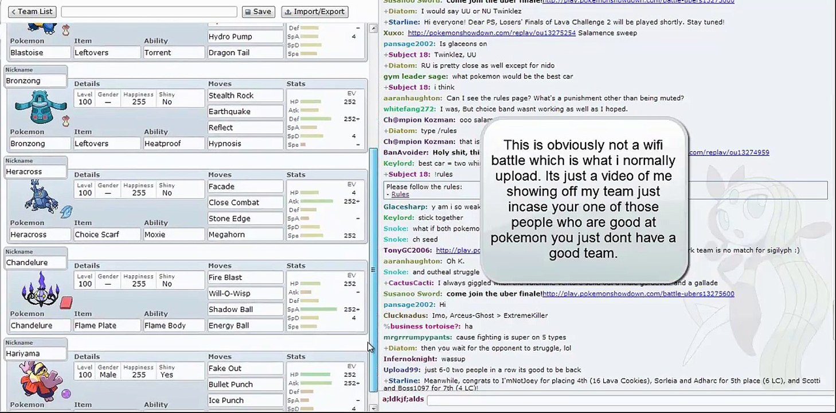This screenshot has height=413, width=836.
Task: Select Bronzong's Stealth Rock move
Action: coord(245,96)
